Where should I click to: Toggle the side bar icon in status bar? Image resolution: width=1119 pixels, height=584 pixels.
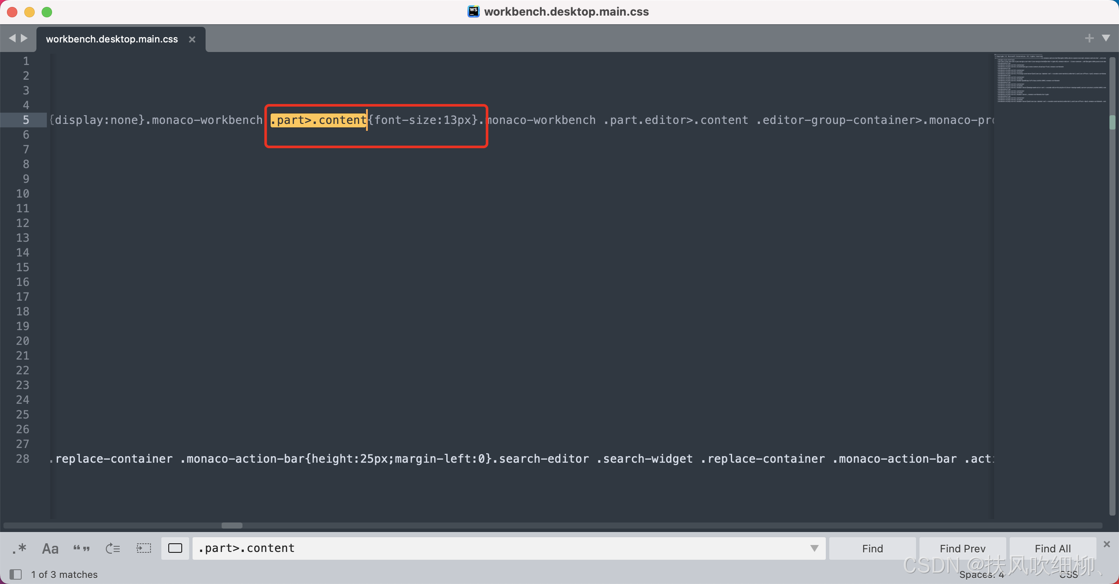16,574
